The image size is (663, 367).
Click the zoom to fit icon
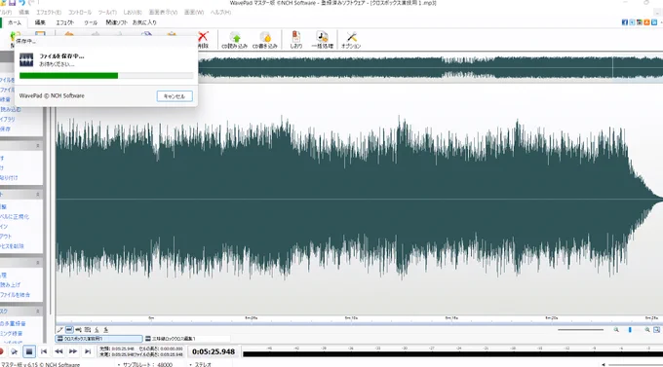[656, 330]
